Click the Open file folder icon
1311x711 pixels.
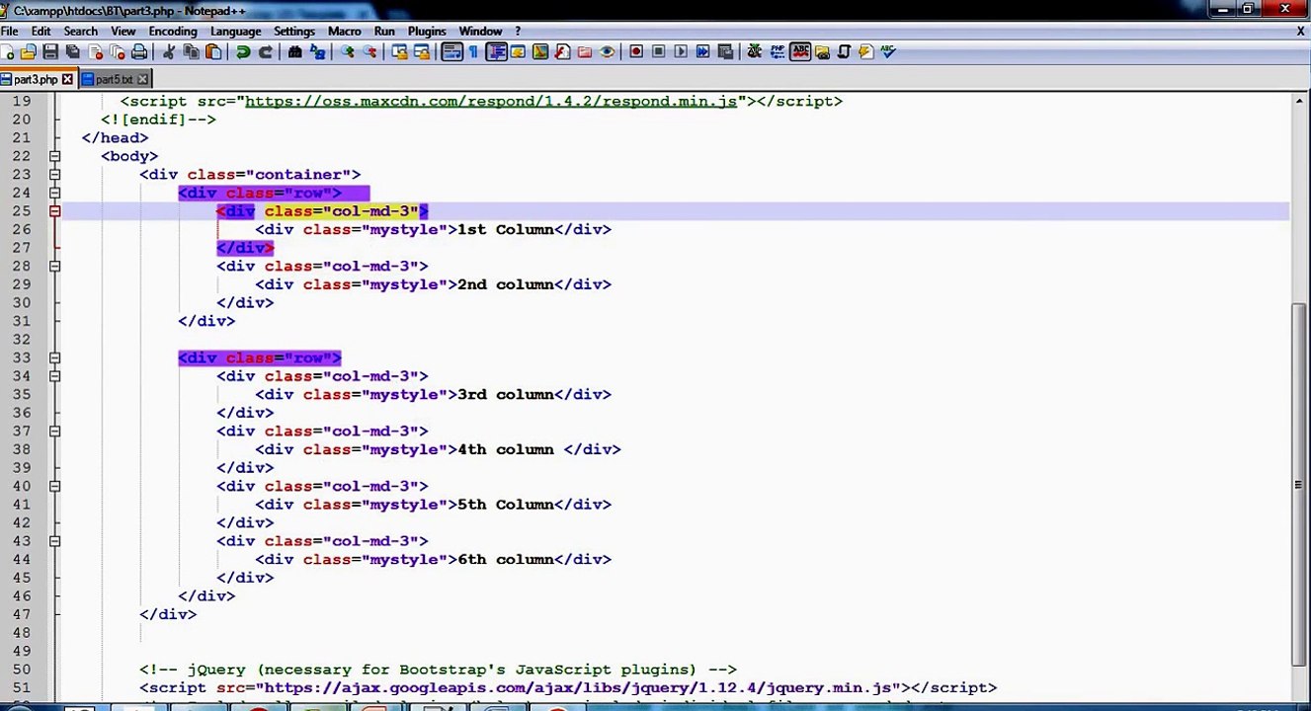coord(28,51)
